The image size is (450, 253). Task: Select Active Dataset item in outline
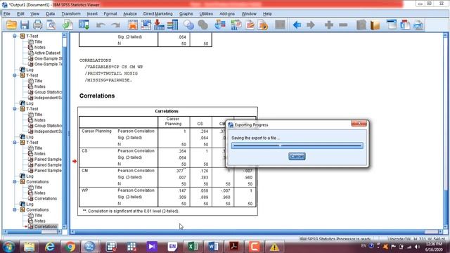(x=47, y=53)
